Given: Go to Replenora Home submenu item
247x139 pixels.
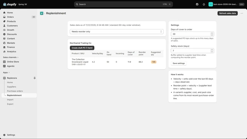Looking at the screenshot, I should pyautogui.click(x=10, y=82).
